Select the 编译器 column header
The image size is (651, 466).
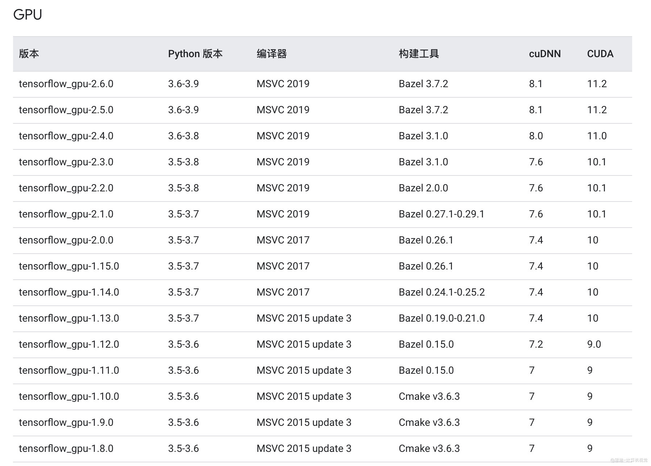pos(271,54)
